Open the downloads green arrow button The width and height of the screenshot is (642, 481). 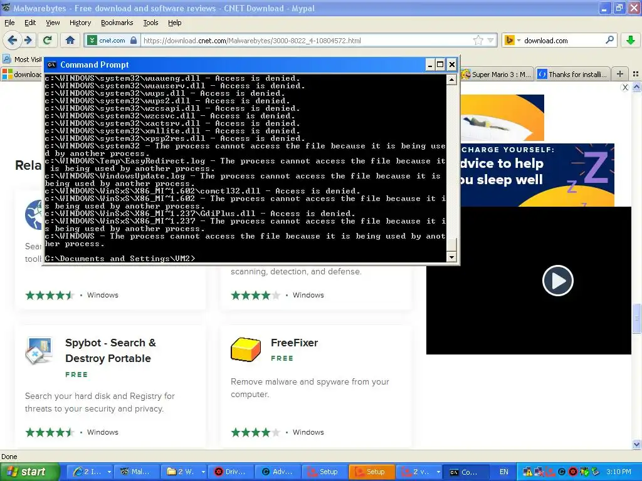[x=631, y=40]
